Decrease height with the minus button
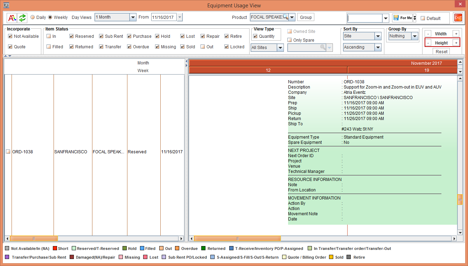Image resolution: width=468 pixels, height=266 pixels. click(428, 43)
